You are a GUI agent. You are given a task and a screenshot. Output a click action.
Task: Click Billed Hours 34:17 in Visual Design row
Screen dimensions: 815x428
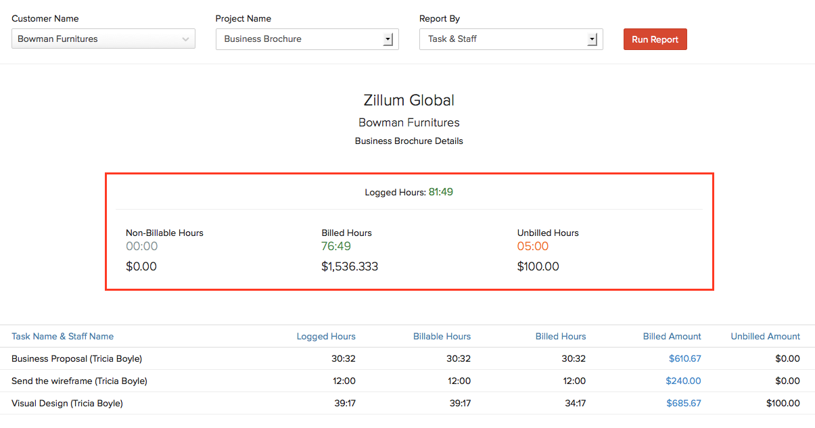[x=574, y=403]
